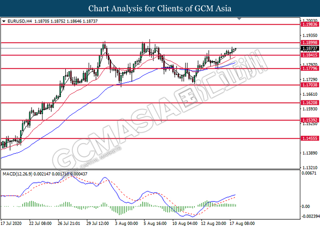Click the 1.19350 price axis value
This screenshot has width=320, height=228.
coord(310,36)
